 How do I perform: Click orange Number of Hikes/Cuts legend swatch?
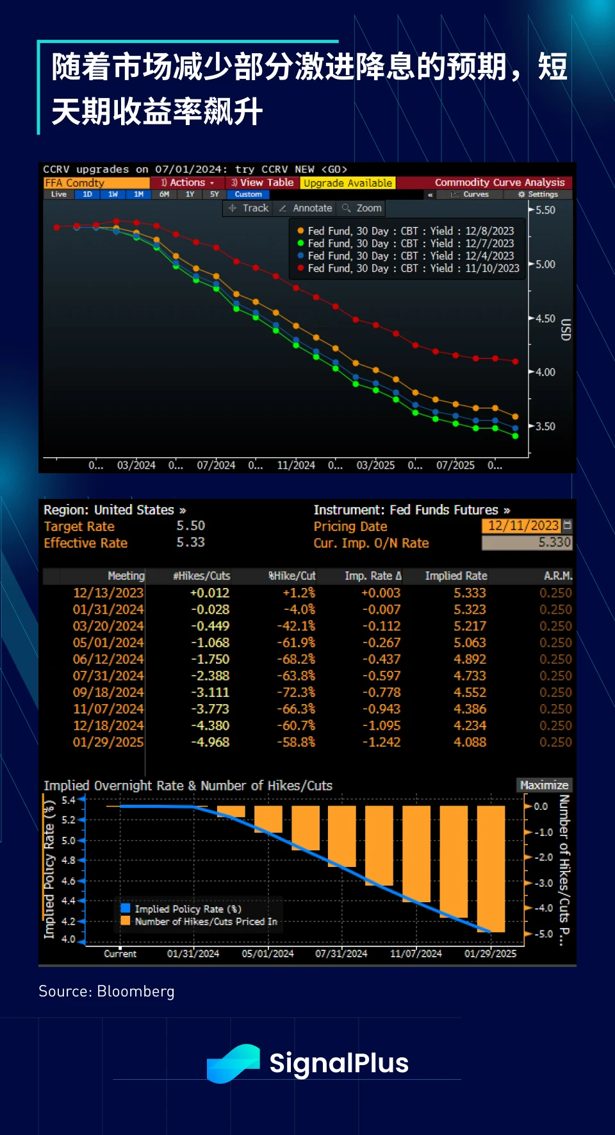pyautogui.click(x=126, y=921)
